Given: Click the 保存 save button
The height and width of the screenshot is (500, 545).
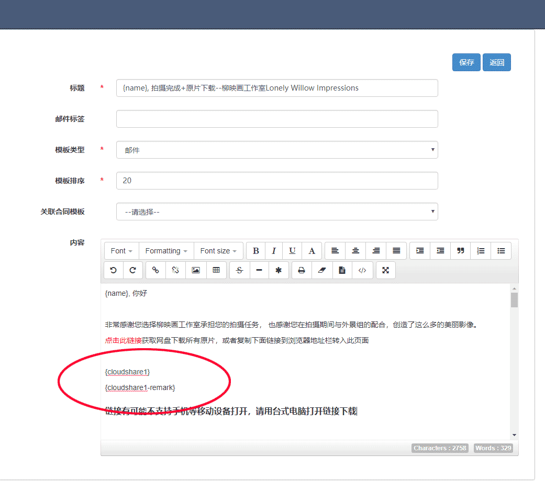Looking at the screenshot, I should 466,62.
